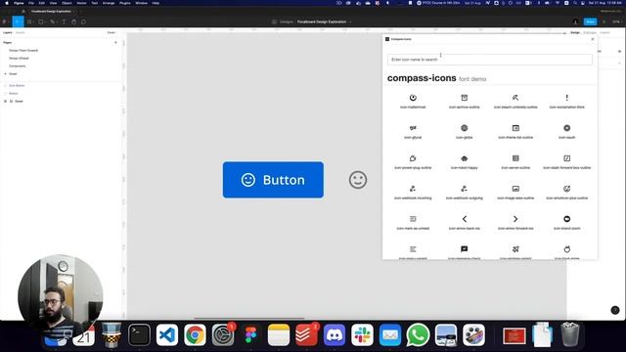Viewport: 626px width, 352px height.
Task: Pick the icon-globe glyph
Action: pos(464,128)
